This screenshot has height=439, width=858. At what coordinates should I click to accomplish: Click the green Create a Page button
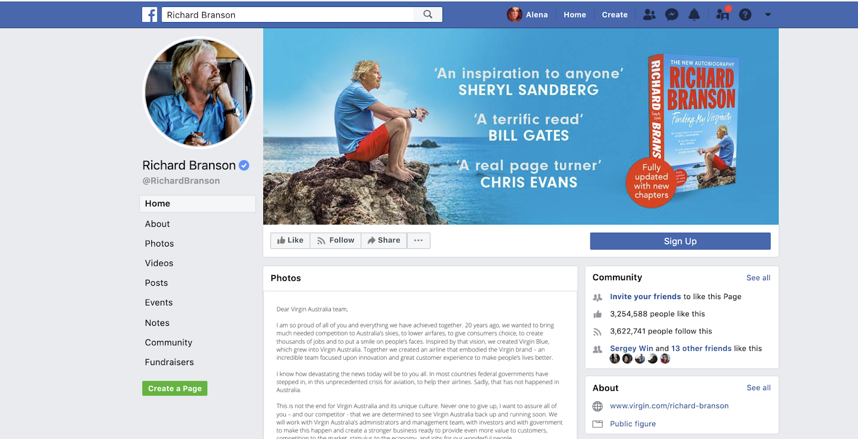pos(175,388)
